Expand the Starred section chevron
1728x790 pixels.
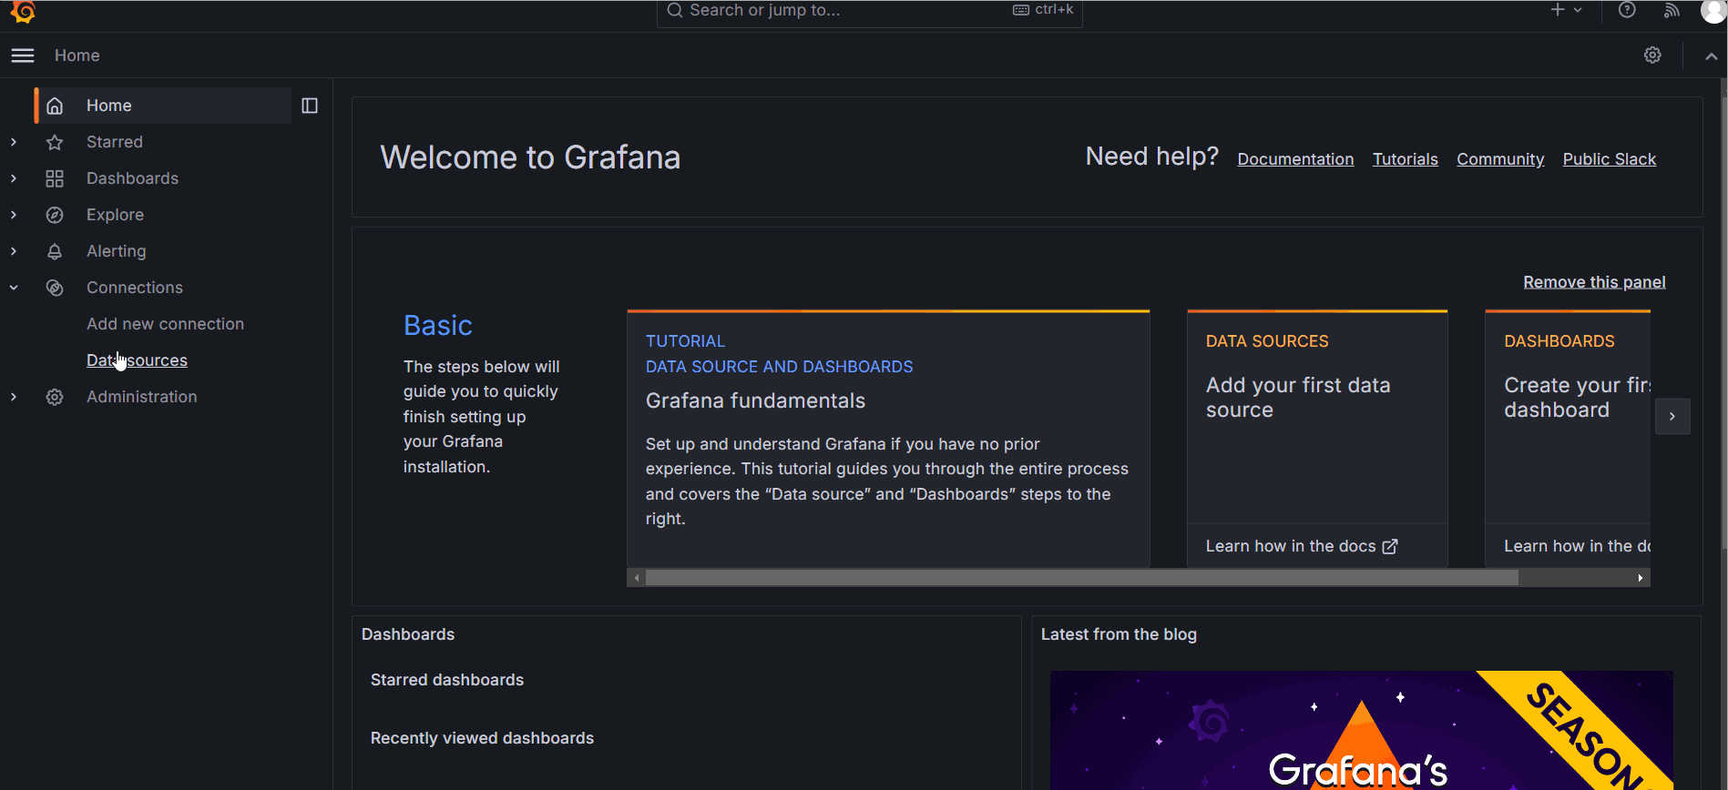[14, 142]
